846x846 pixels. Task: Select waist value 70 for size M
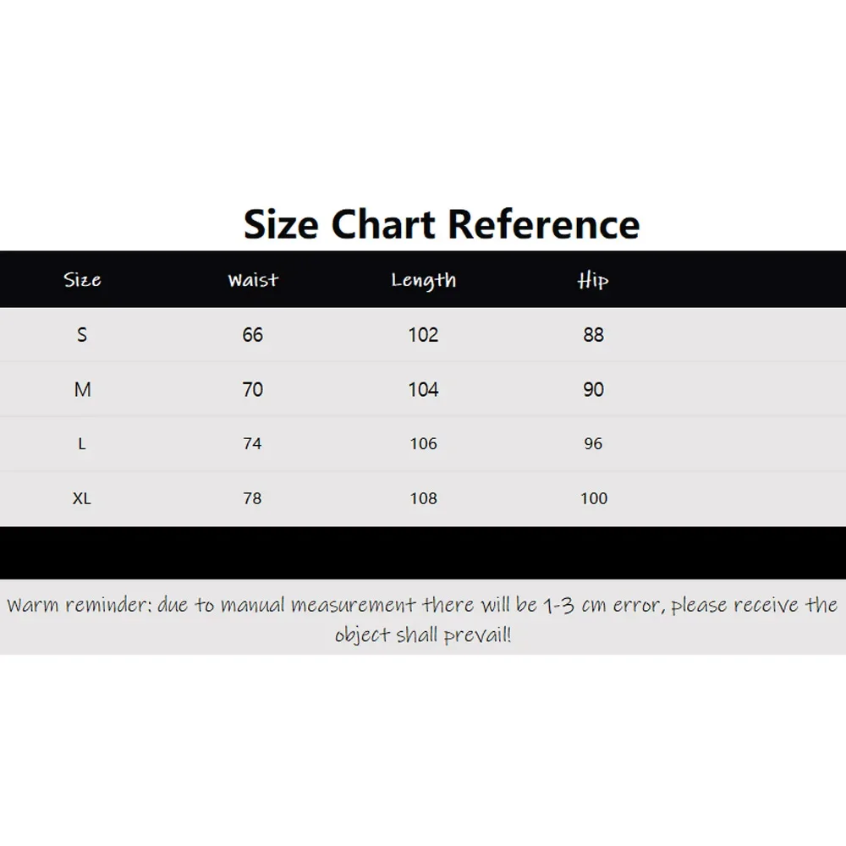(x=253, y=389)
